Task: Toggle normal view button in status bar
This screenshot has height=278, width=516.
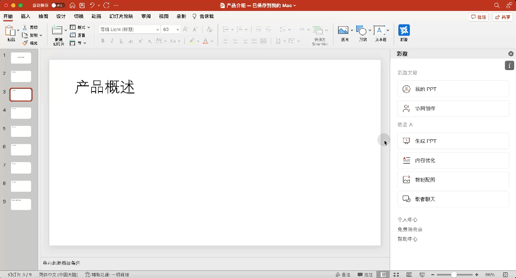Action: pos(384,275)
